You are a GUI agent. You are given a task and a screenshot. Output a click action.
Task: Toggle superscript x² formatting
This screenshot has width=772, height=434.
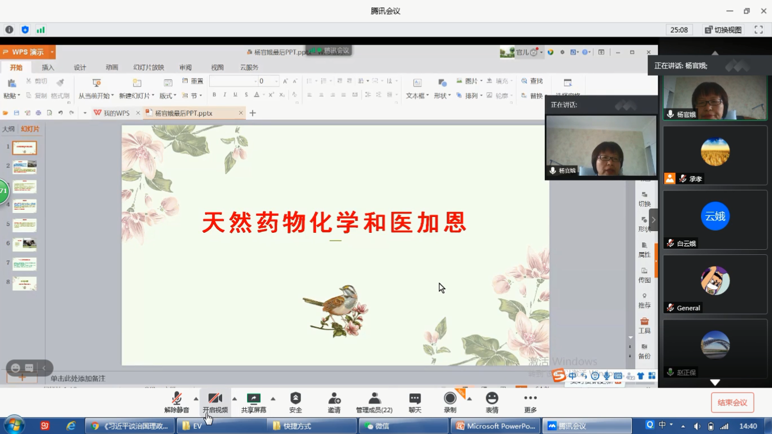[x=271, y=95]
